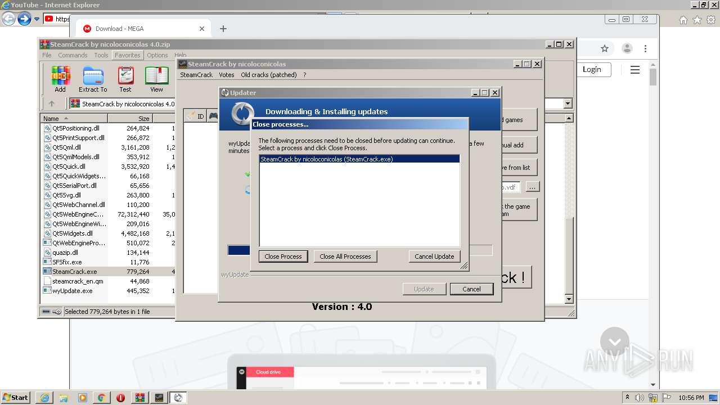
Task: Select wyUpdate.exe in file list
Action: click(73, 291)
